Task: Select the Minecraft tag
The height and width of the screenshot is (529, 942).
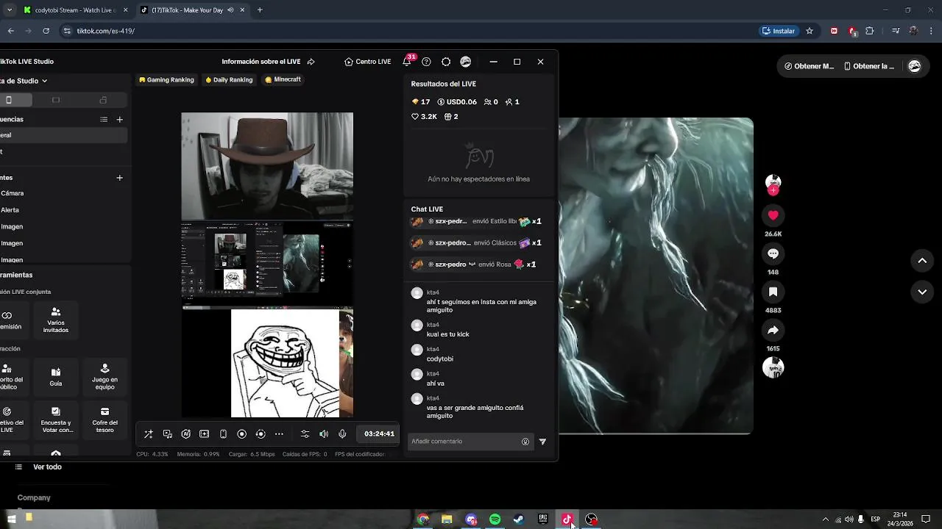Action: click(x=283, y=79)
